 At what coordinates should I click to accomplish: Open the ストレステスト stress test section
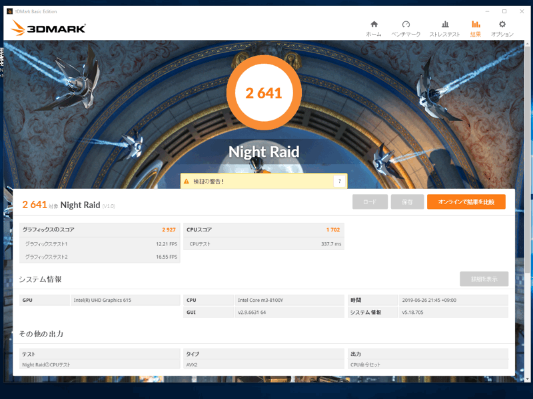pyautogui.click(x=444, y=28)
